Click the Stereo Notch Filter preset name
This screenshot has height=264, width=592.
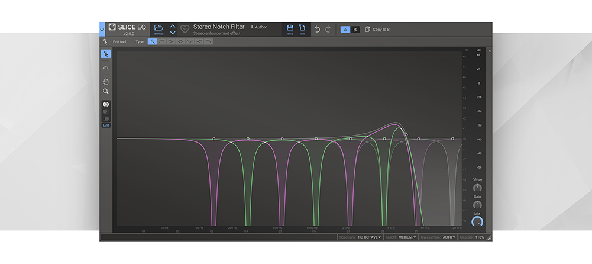(x=219, y=27)
